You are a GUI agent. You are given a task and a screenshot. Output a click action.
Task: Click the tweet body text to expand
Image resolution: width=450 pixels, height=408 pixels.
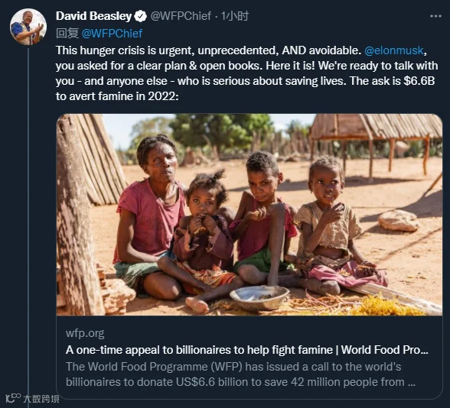click(246, 73)
